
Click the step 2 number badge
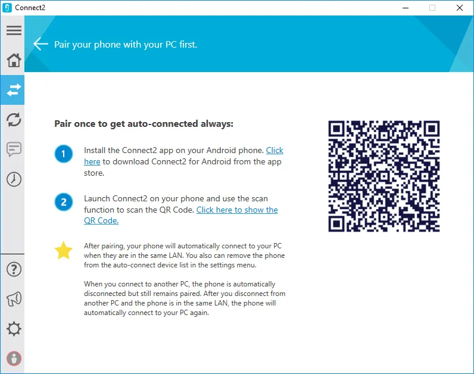click(x=64, y=202)
